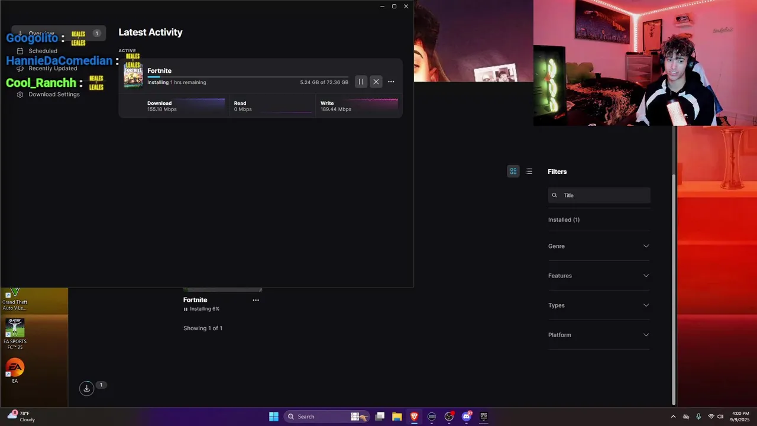Toggle the Installed (1) filter
Screen dimensions: 757x426
click(564, 220)
